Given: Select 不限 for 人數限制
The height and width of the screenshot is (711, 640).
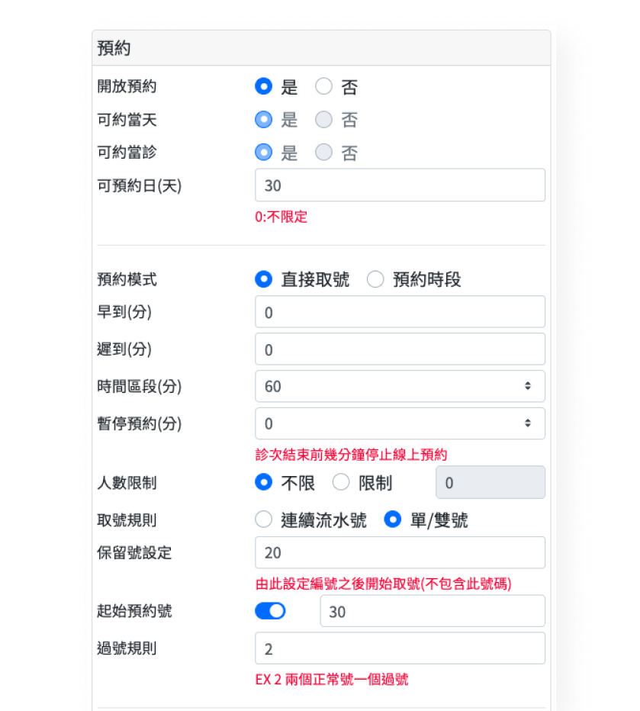Looking at the screenshot, I should pyautogui.click(x=263, y=482).
